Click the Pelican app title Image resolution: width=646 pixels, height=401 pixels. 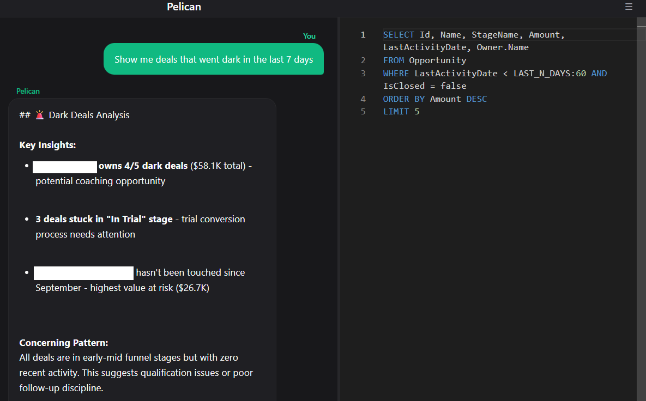[x=184, y=7]
